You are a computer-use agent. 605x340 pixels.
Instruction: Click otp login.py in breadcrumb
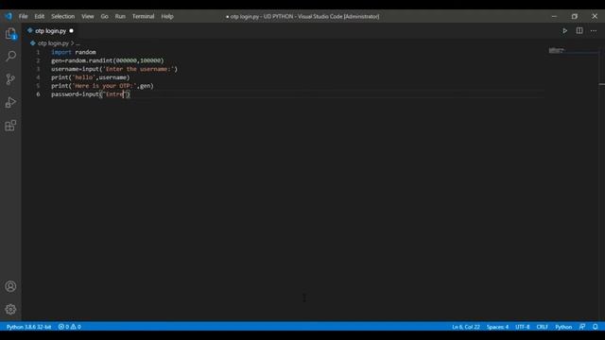click(x=53, y=43)
